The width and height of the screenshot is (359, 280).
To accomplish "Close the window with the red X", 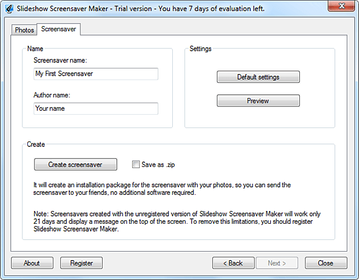I will click(341, 6).
